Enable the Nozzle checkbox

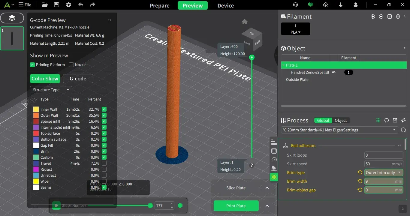pyautogui.click(x=71, y=65)
